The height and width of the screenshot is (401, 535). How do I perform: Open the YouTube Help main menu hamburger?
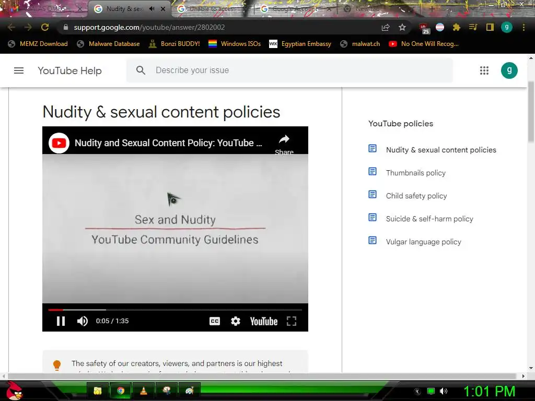tap(19, 70)
